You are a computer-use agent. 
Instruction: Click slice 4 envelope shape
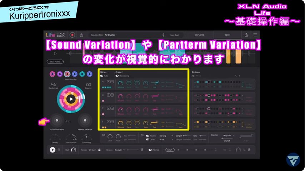180,84
